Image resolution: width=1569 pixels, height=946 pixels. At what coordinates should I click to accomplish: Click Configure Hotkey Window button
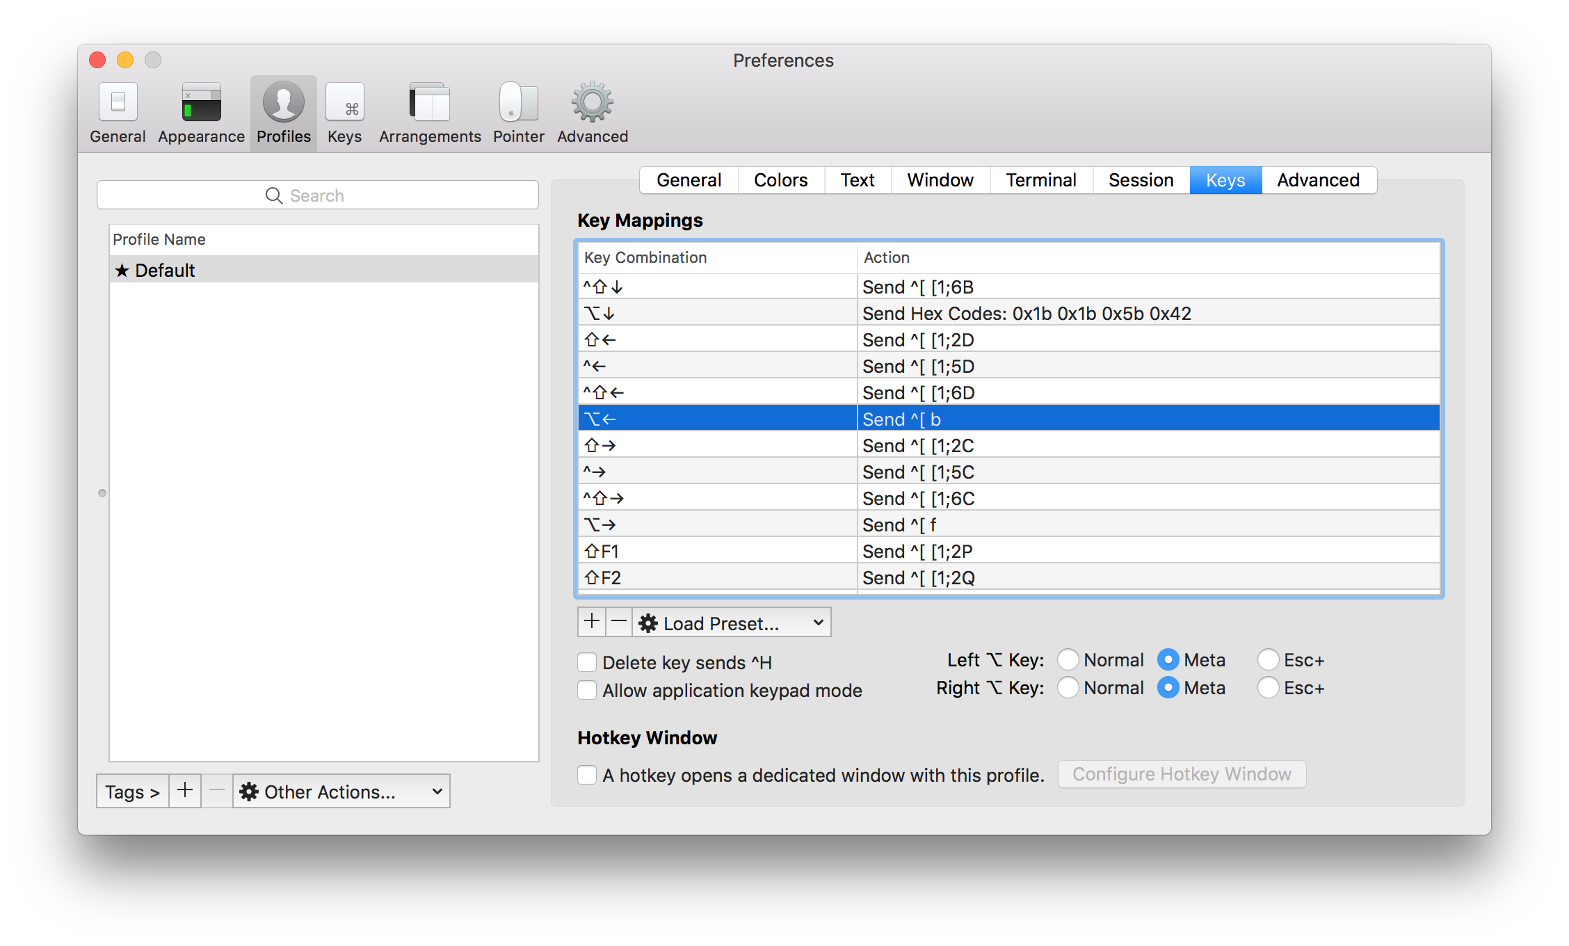coord(1182,774)
